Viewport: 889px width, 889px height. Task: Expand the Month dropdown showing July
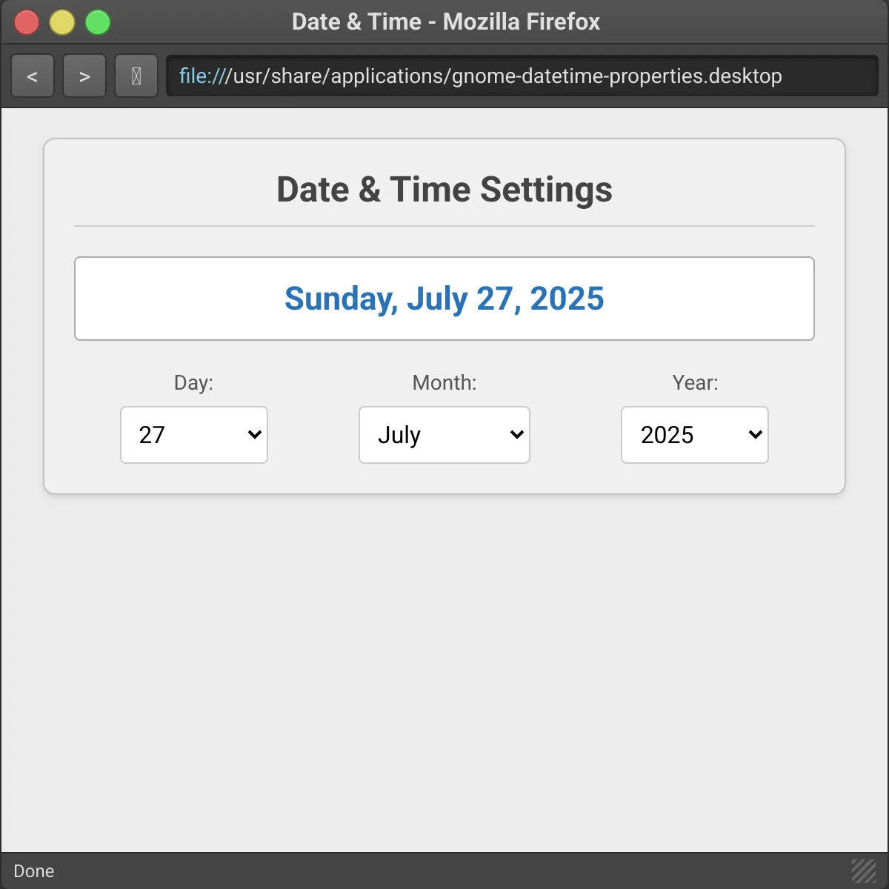[444, 435]
